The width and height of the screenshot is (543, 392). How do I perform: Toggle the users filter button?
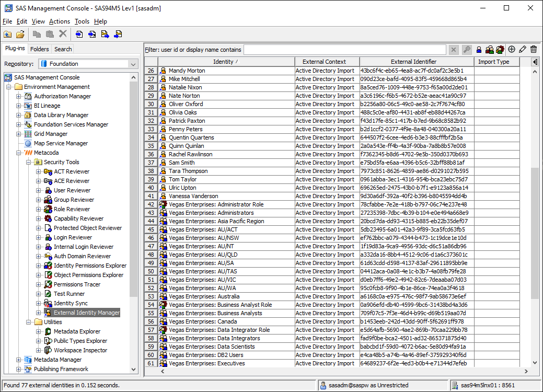(x=479, y=50)
